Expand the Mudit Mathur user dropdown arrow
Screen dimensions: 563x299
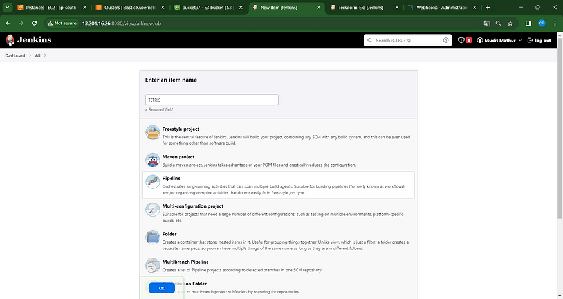pyautogui.click(x=520, y=41)
